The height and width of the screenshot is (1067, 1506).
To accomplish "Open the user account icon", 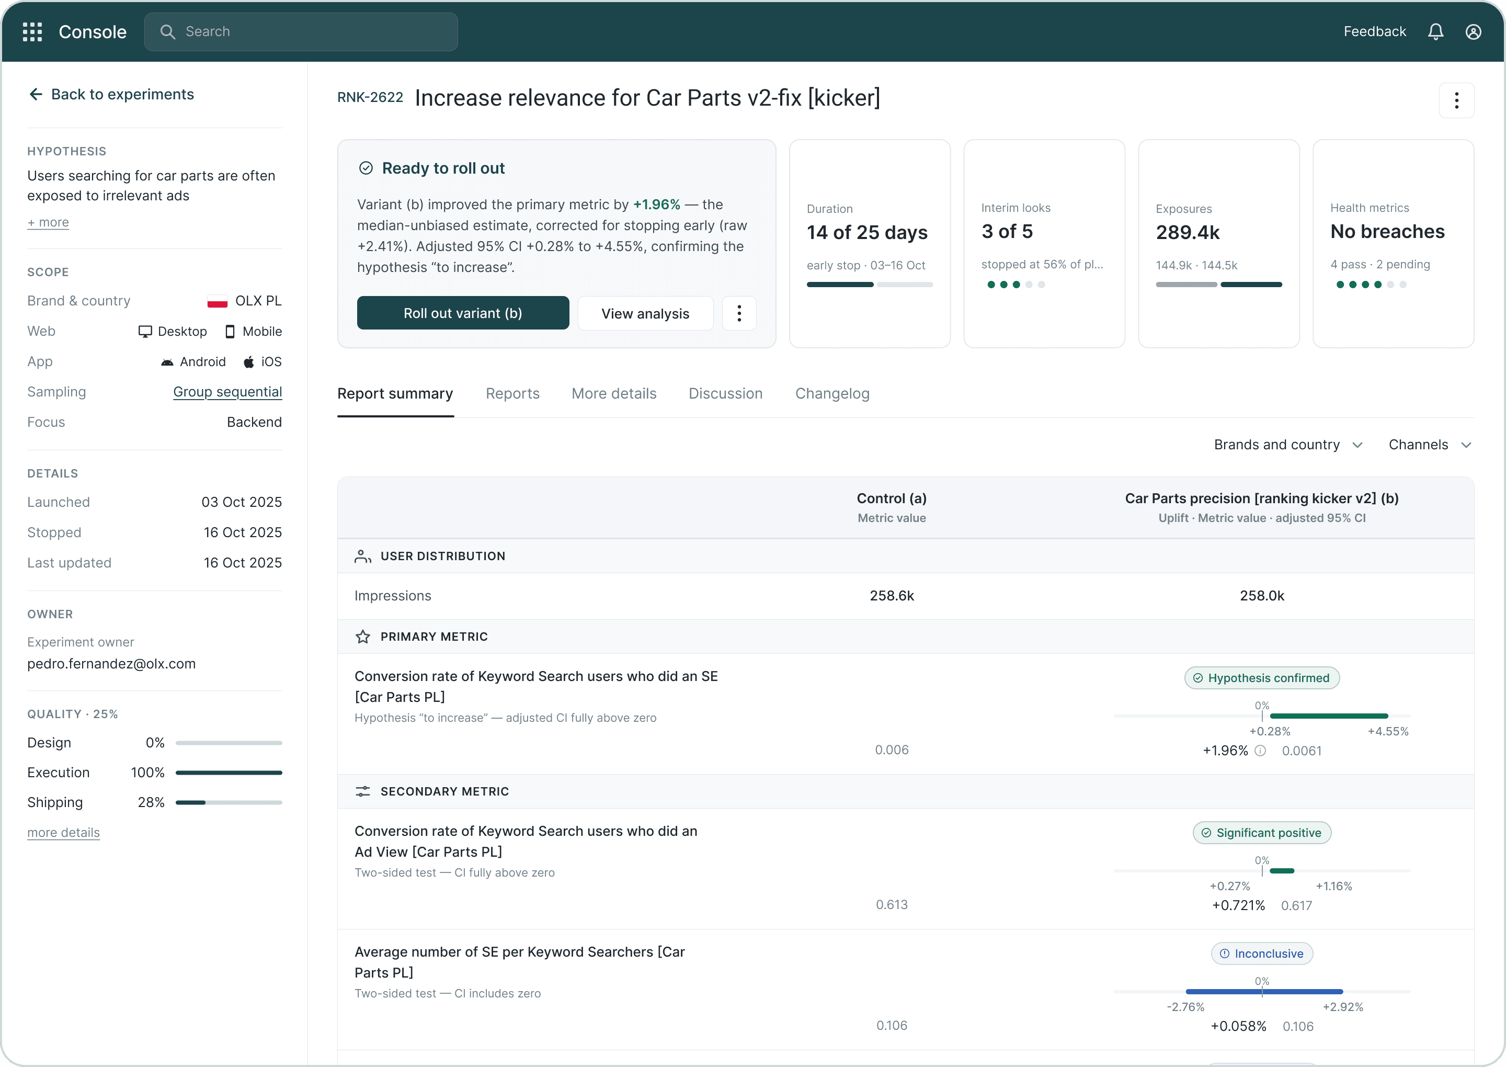I will pos(1473,31).
